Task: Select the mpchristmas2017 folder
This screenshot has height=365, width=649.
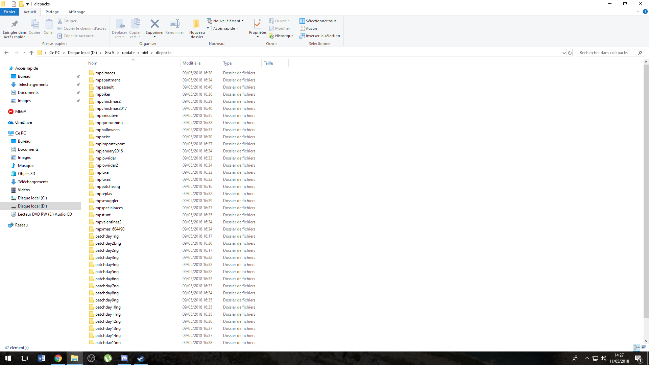Action: coord(111,108)
